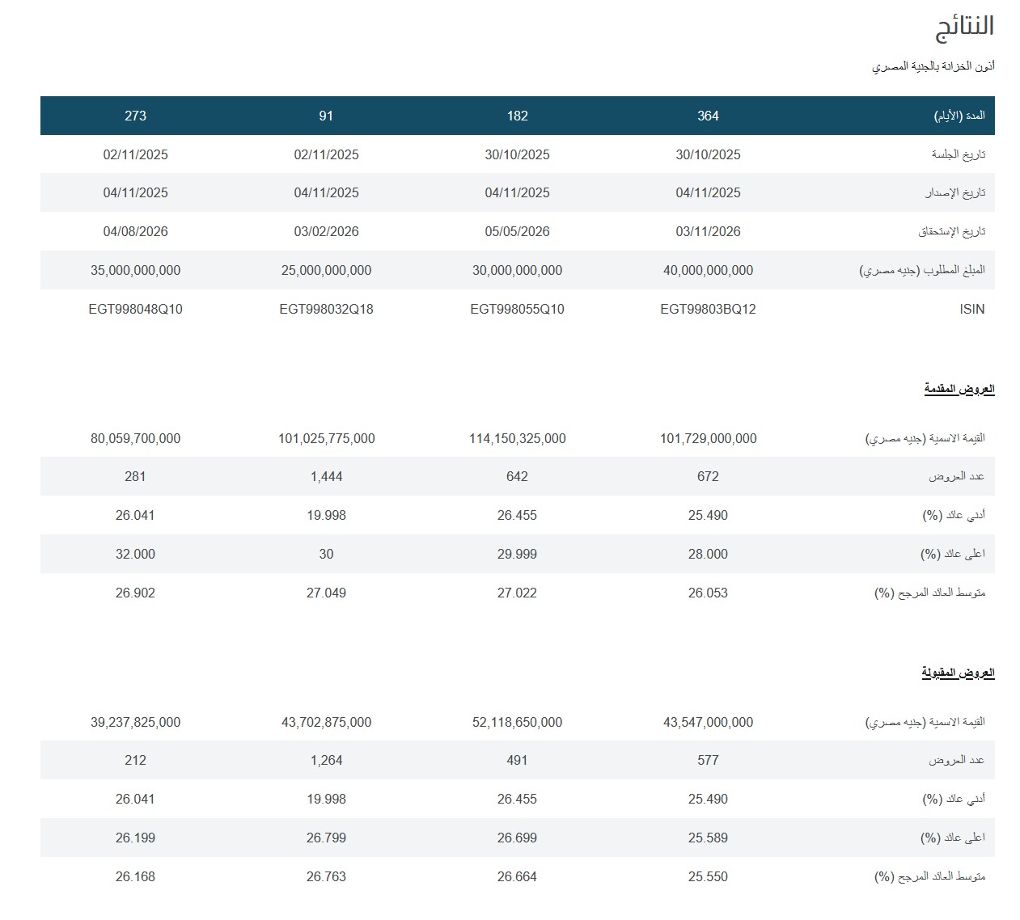Viewport: 1020px width, 920px height.
Task: Click the العروض المقبولة underlined heading
Action: tap(958, 673)
